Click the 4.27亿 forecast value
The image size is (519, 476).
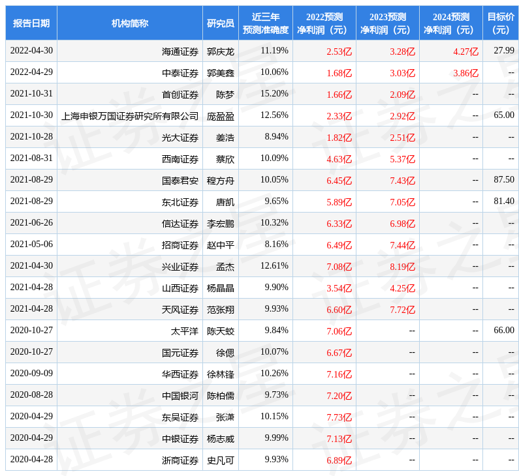point(465,52)
